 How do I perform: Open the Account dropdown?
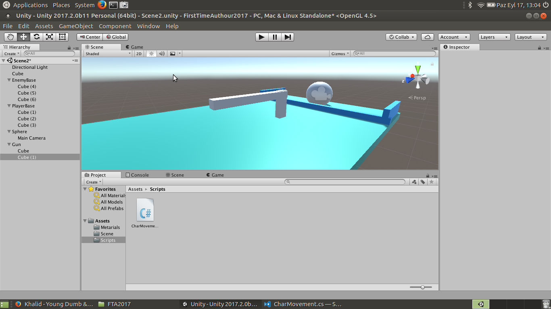coord(454,37)
